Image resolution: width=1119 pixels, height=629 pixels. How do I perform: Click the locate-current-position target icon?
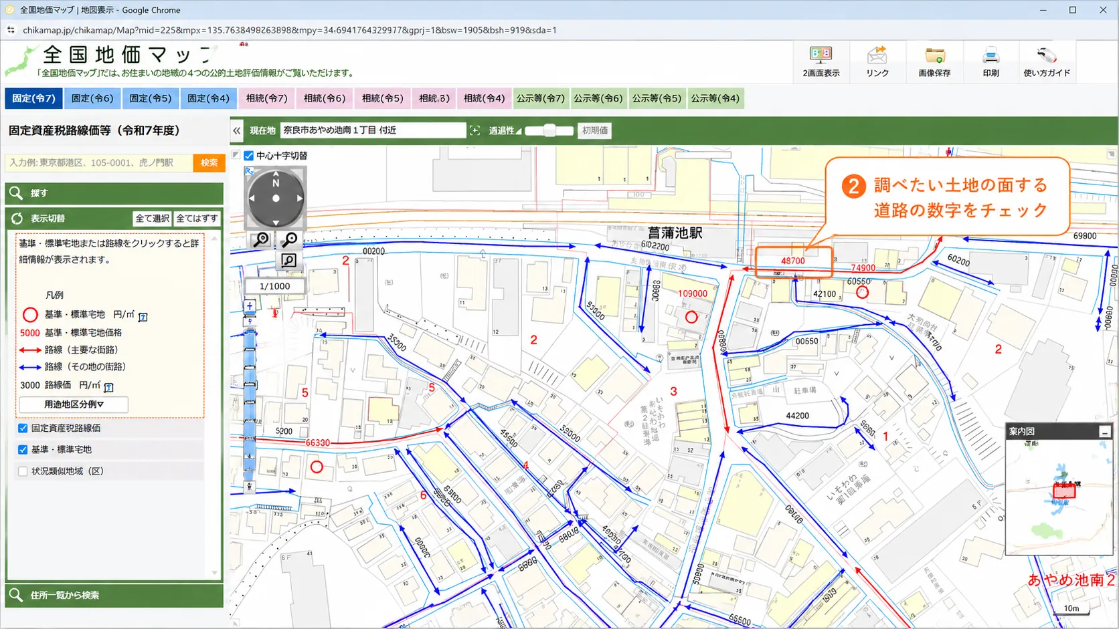pos(475,130)
